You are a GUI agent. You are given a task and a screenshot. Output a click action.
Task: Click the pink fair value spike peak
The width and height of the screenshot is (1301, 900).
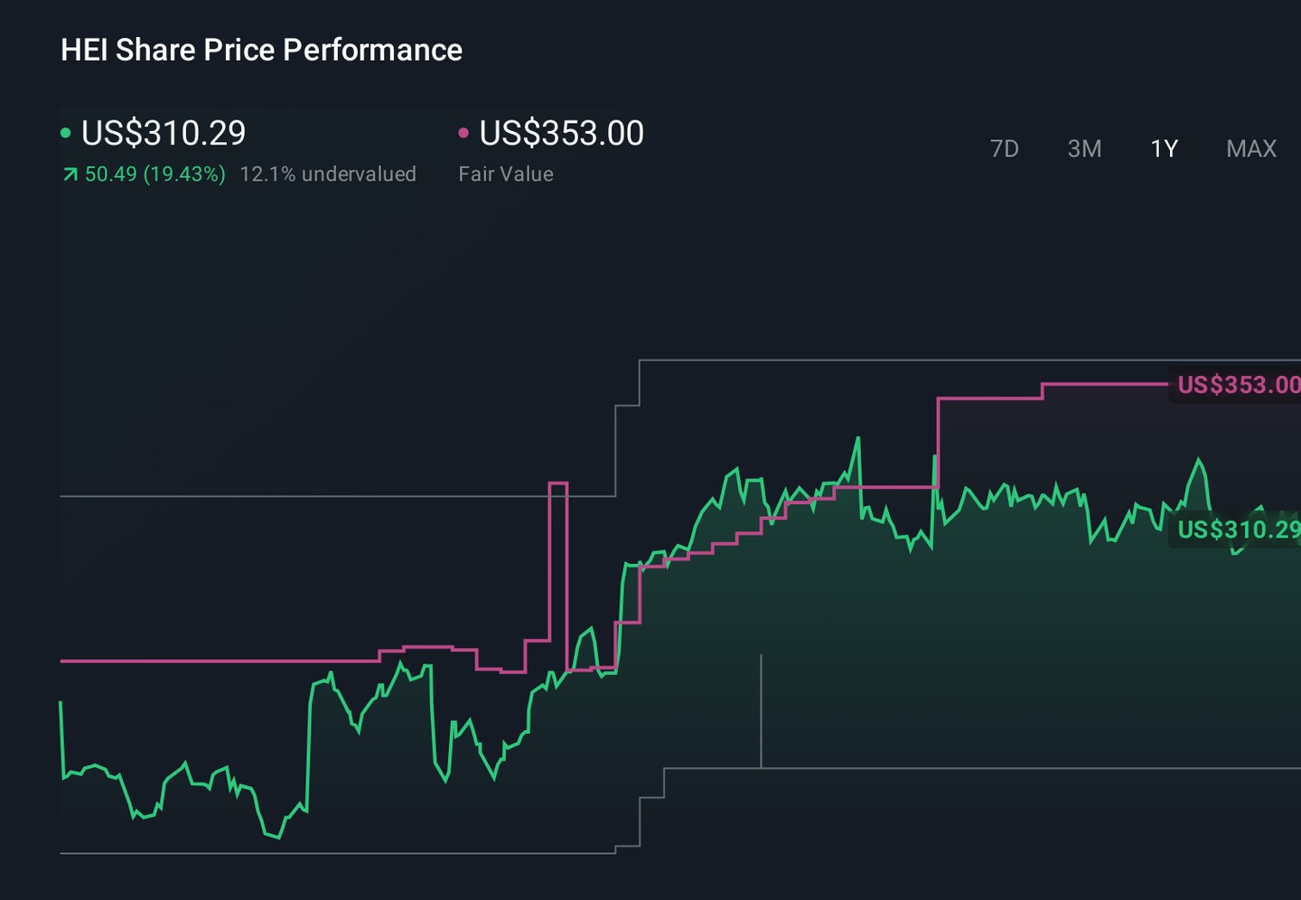558,484
